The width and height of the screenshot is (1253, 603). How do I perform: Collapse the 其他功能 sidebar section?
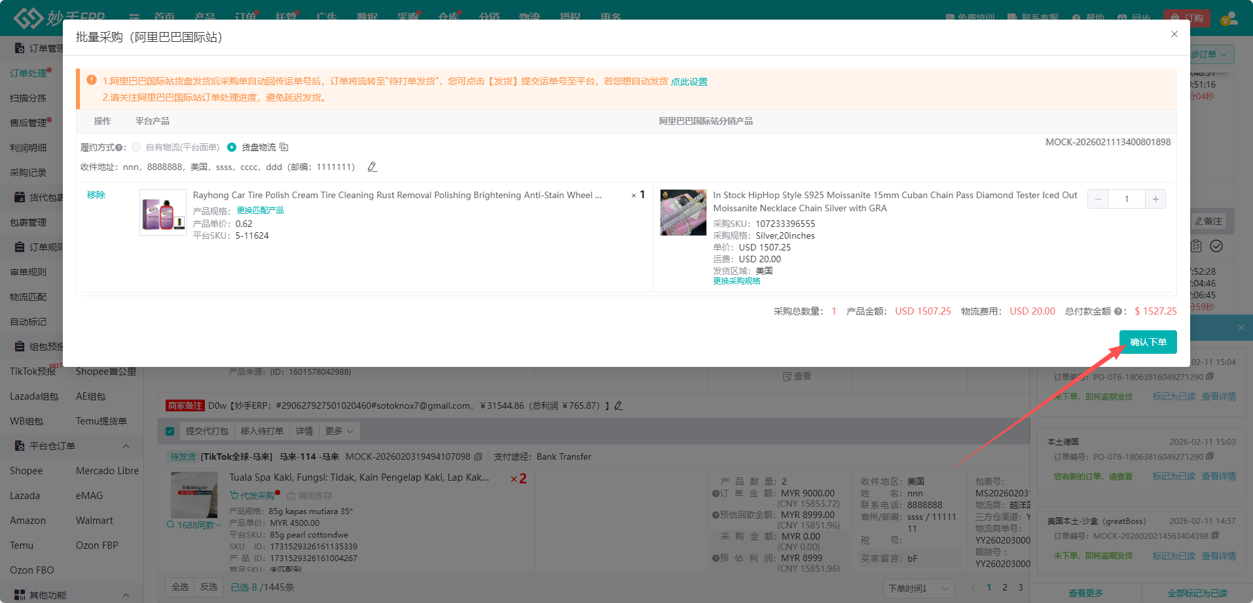(x=126, y=595)
